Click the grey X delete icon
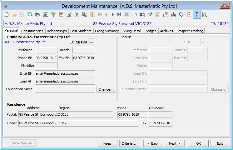 pos(126,14)
